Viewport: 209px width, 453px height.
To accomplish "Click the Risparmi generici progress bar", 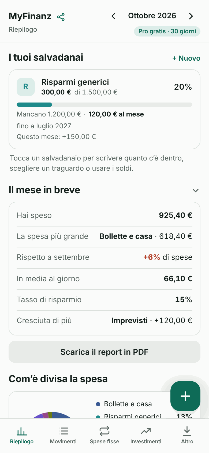I will tap(104, 105).
